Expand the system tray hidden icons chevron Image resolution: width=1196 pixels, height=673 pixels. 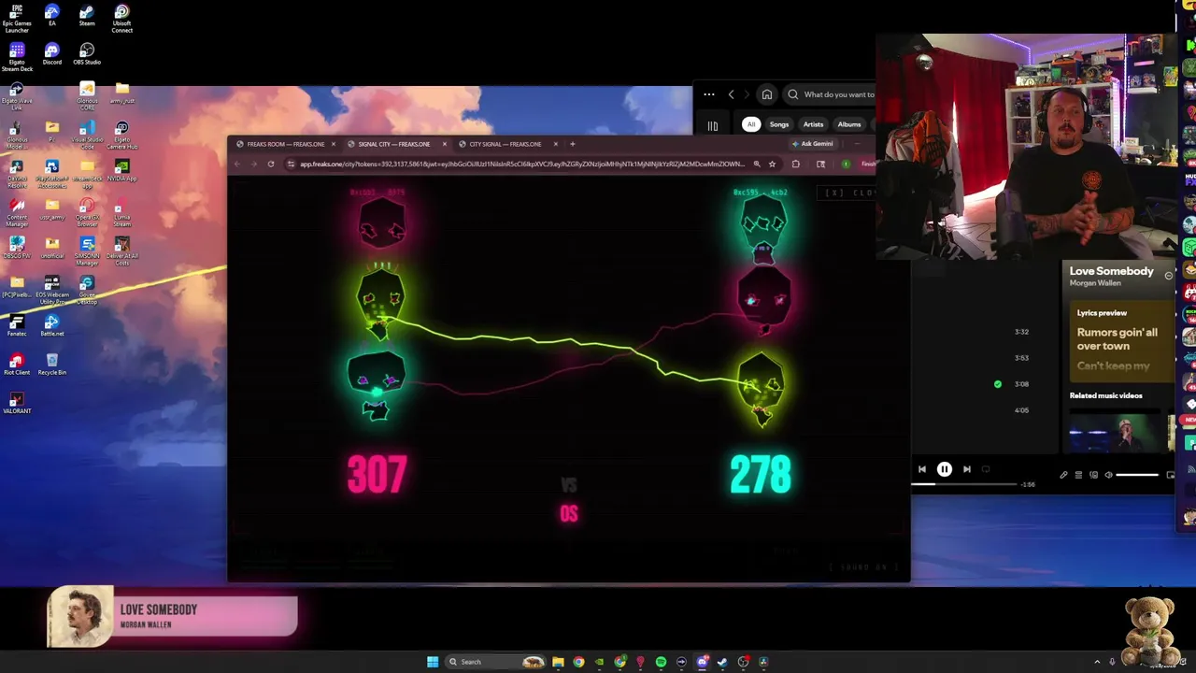[x=1098, y=662]
